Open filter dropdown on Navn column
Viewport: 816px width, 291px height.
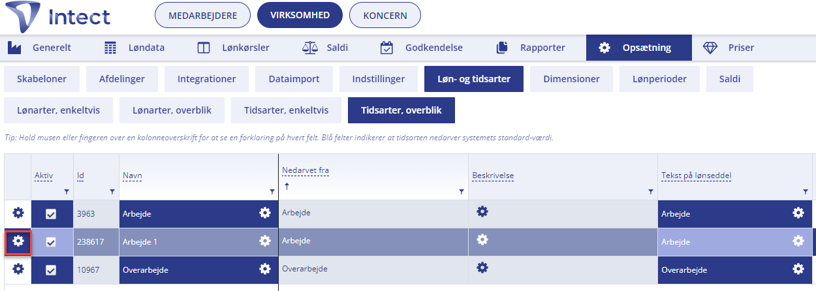[x=272, y=192]
